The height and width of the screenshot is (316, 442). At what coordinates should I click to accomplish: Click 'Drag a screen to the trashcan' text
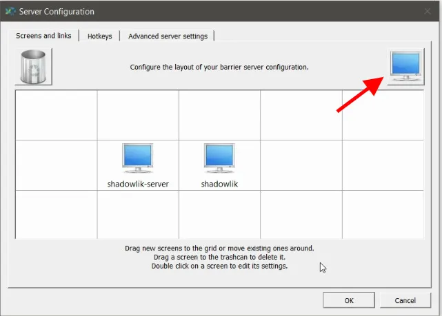[219, 257]
